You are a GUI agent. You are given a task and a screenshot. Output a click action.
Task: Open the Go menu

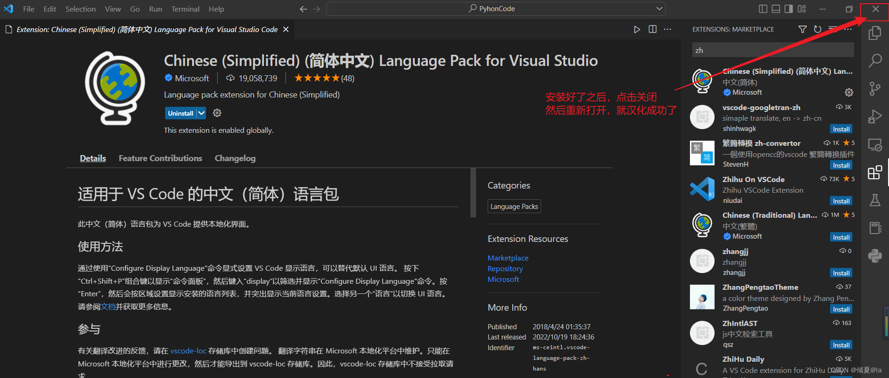(x=135, y=9)
